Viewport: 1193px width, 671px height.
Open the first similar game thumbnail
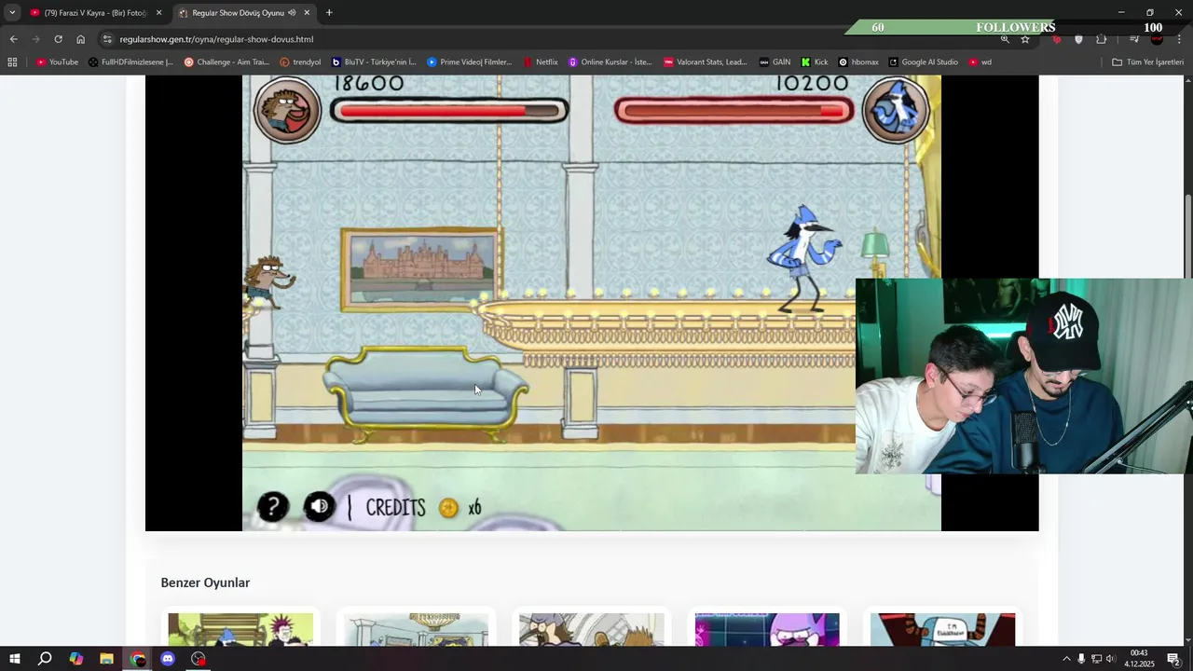(240, 629)
